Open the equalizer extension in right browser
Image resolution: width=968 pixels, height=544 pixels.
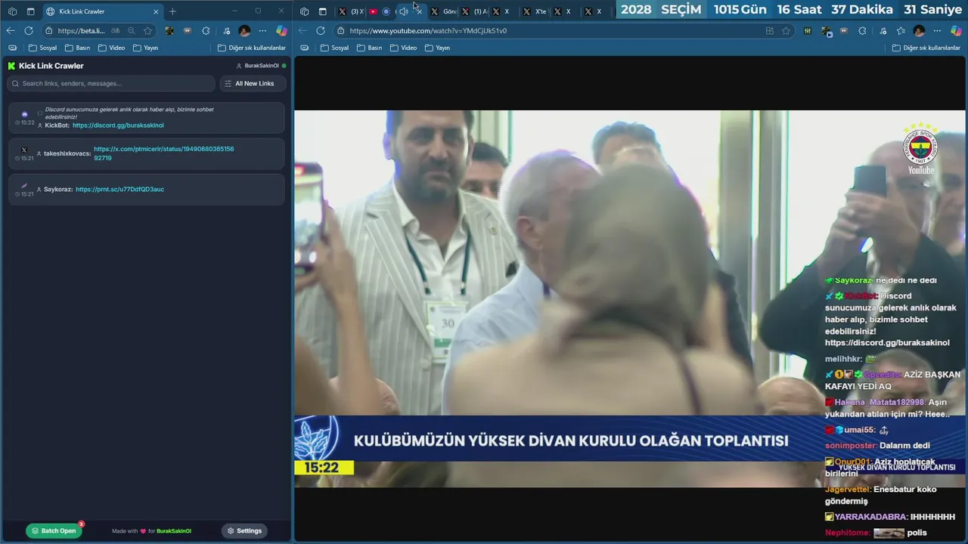tap(808, 31)
